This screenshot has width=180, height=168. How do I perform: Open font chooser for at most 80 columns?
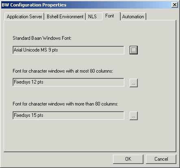(x=134, y=83)
